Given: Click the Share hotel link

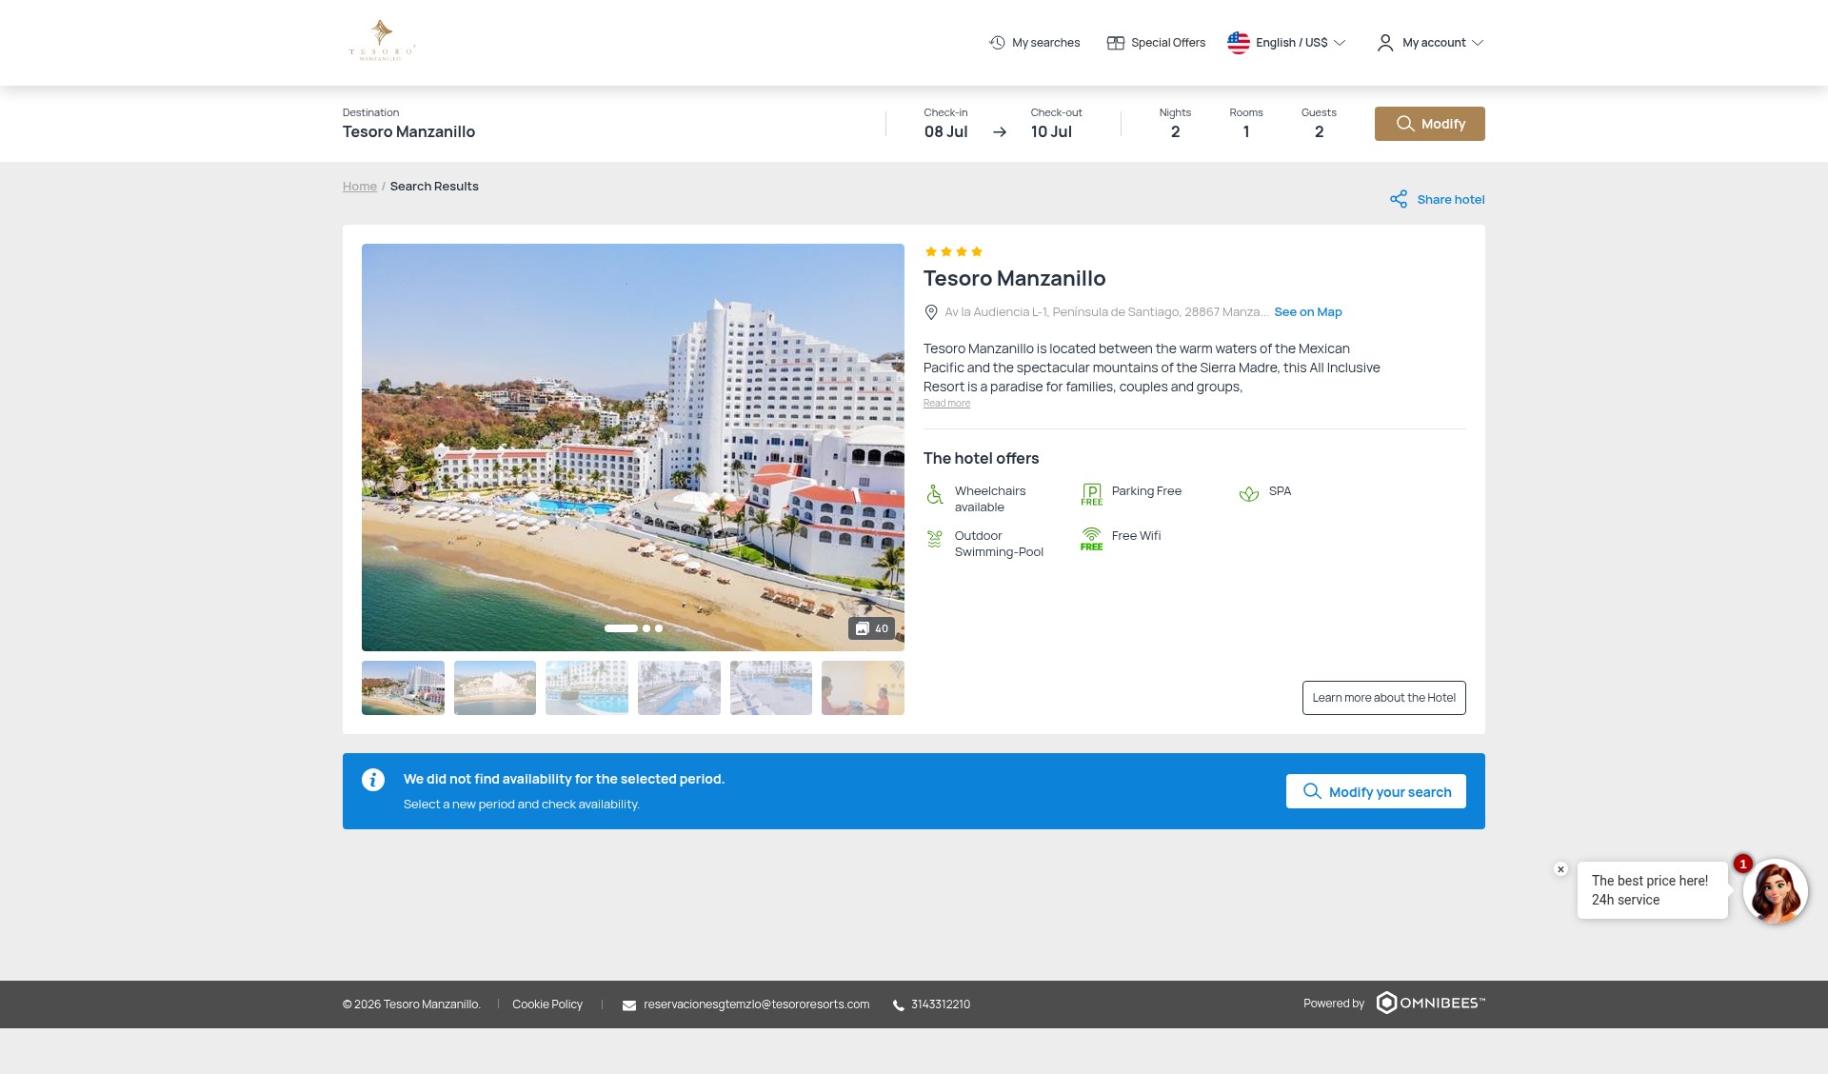Looking at the screenshot, I should coord(1437,199).
